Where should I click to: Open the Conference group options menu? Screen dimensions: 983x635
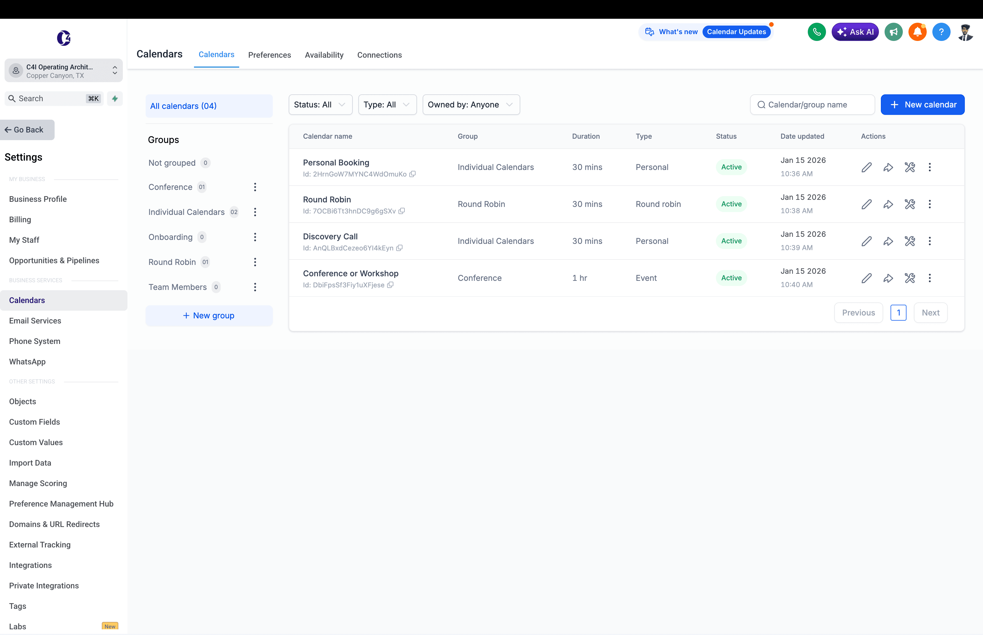[x=255, y=187]
